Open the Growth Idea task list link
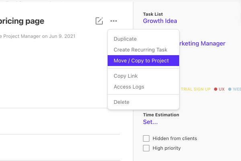This screenshot has width=241, height=161. pyautogui.click(x=160, y=21)
